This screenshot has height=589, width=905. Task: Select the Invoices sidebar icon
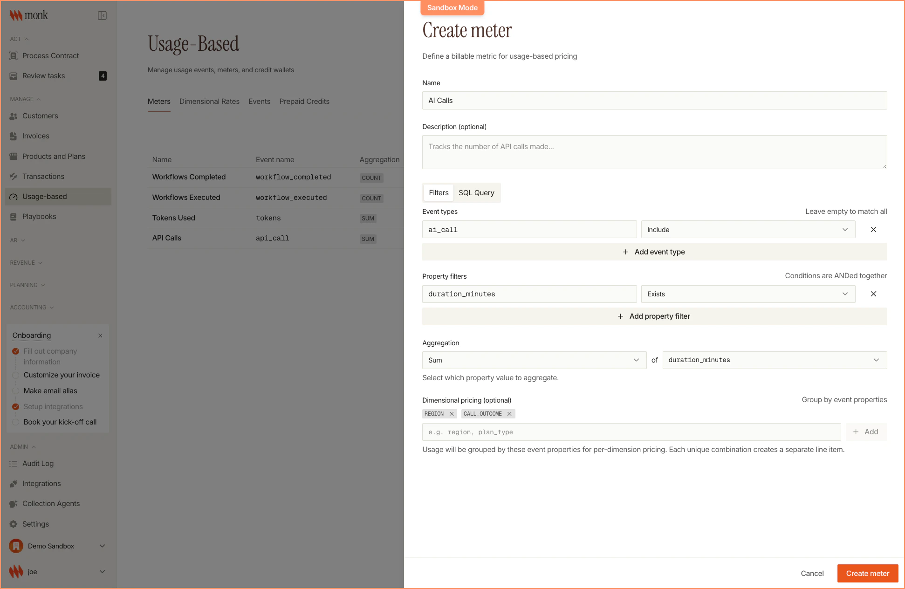click(14, 136)
